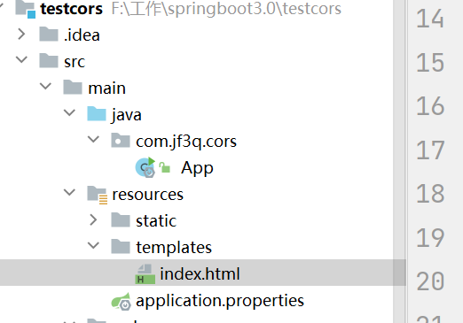Select the index.html file name
Image resolution: width=463 pixels, height=323 pixels.
(200, 274)
